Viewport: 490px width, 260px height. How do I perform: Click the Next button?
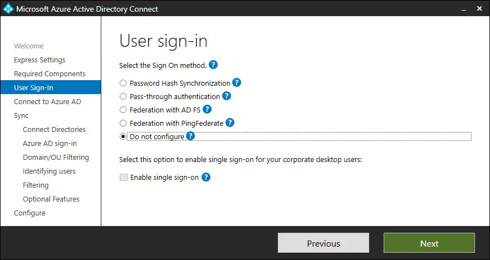pyautogui.click(x=429, y=243)
